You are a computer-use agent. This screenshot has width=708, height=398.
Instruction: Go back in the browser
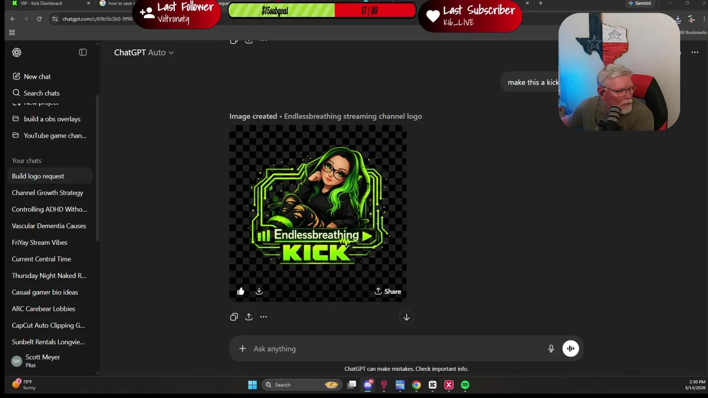[x=13, y=19]
